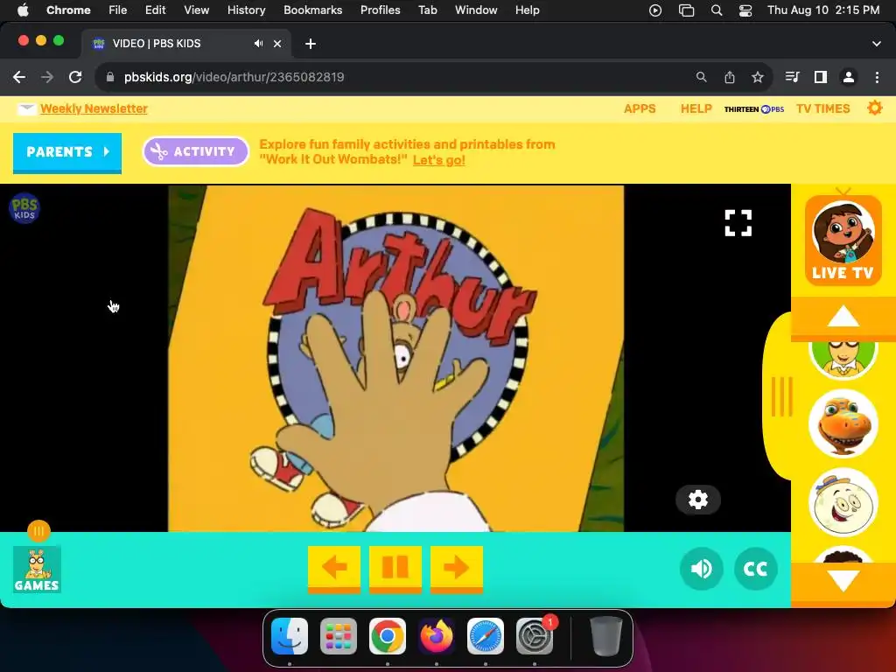Open the Profiles menu
The height and width of the screenshot is (672, 896).
point(380,10)
